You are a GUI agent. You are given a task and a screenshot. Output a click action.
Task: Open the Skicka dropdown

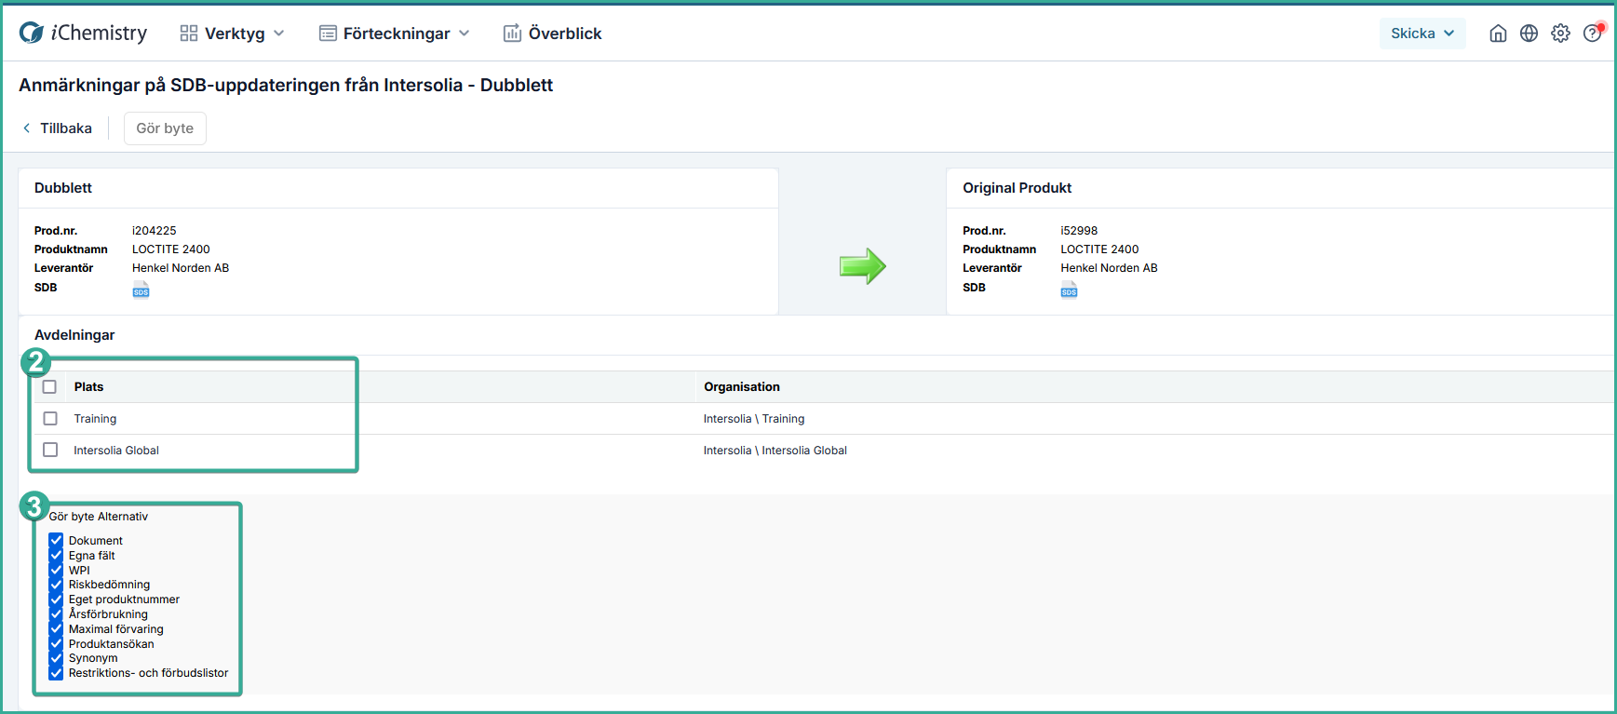1422,34
